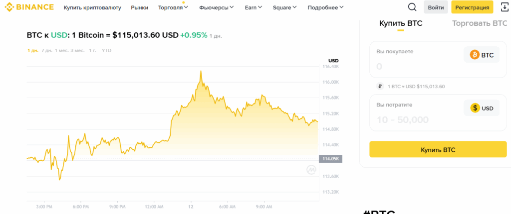Switch to the Торговать BTC tab
The width and height of the screenshot is (511, 214).
coord(479,23)
